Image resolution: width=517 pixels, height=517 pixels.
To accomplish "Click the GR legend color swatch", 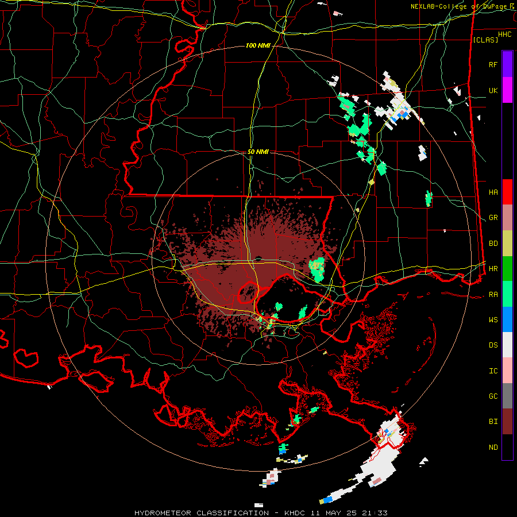I will pos(507,218).
